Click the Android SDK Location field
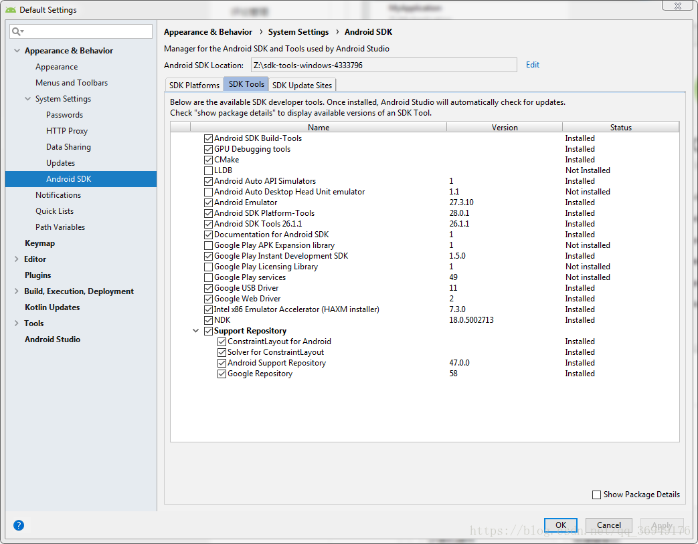Viewport: 698px width, 544px height. 383,65
